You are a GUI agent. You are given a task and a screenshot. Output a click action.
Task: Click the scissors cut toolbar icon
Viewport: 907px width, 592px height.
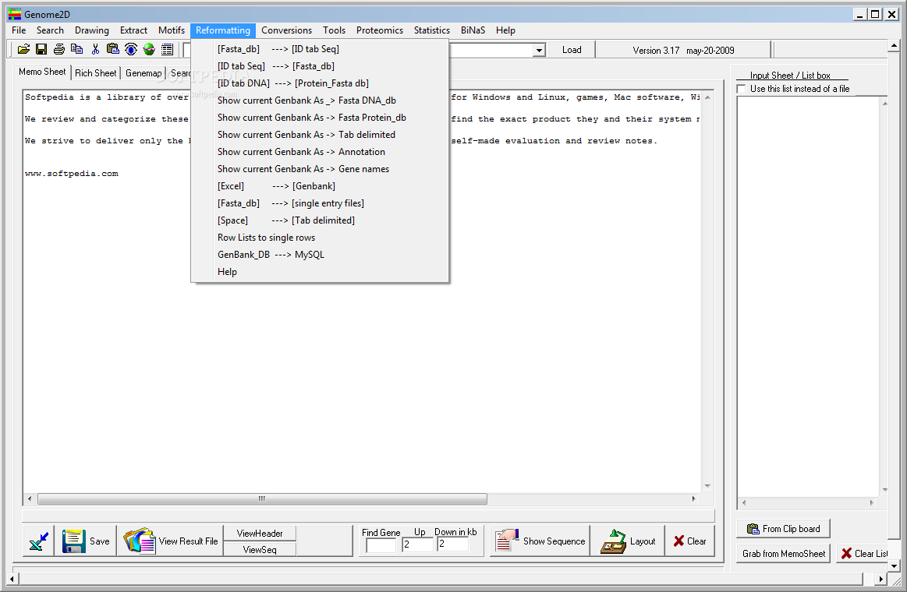(x=95, y=50)
